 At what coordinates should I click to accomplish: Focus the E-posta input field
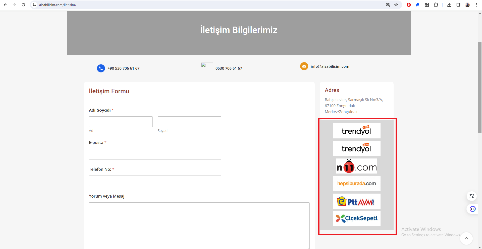tap(155, 154)
